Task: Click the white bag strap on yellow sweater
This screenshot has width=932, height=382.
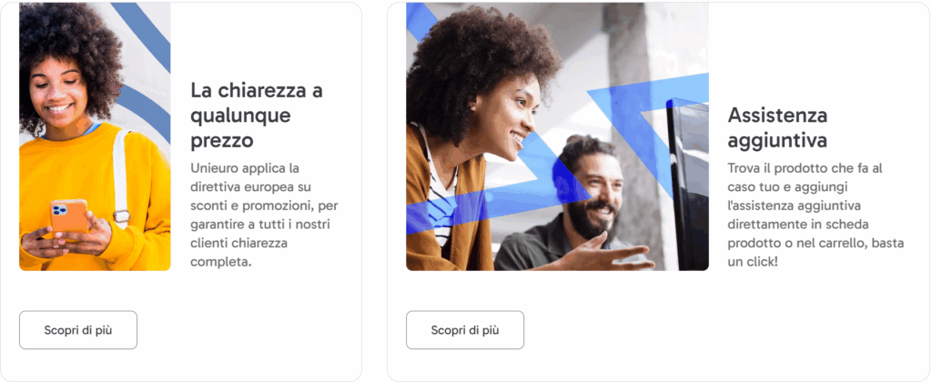Action: coord(121,178)
